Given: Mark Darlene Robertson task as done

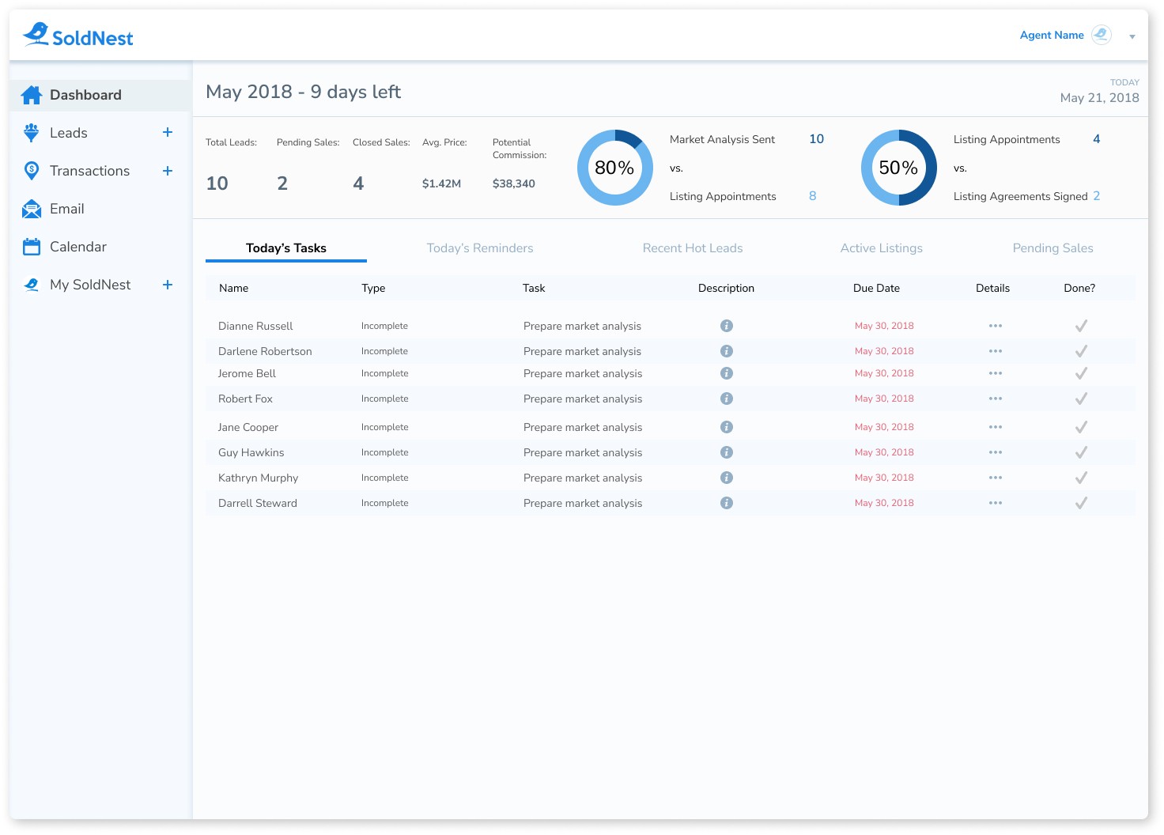Looking at the screenshot, I should point(1081,351).
